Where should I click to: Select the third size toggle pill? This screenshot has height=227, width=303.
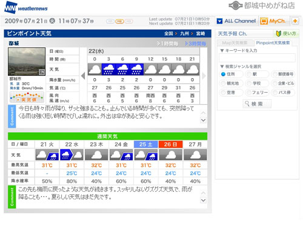click(128, 21)
